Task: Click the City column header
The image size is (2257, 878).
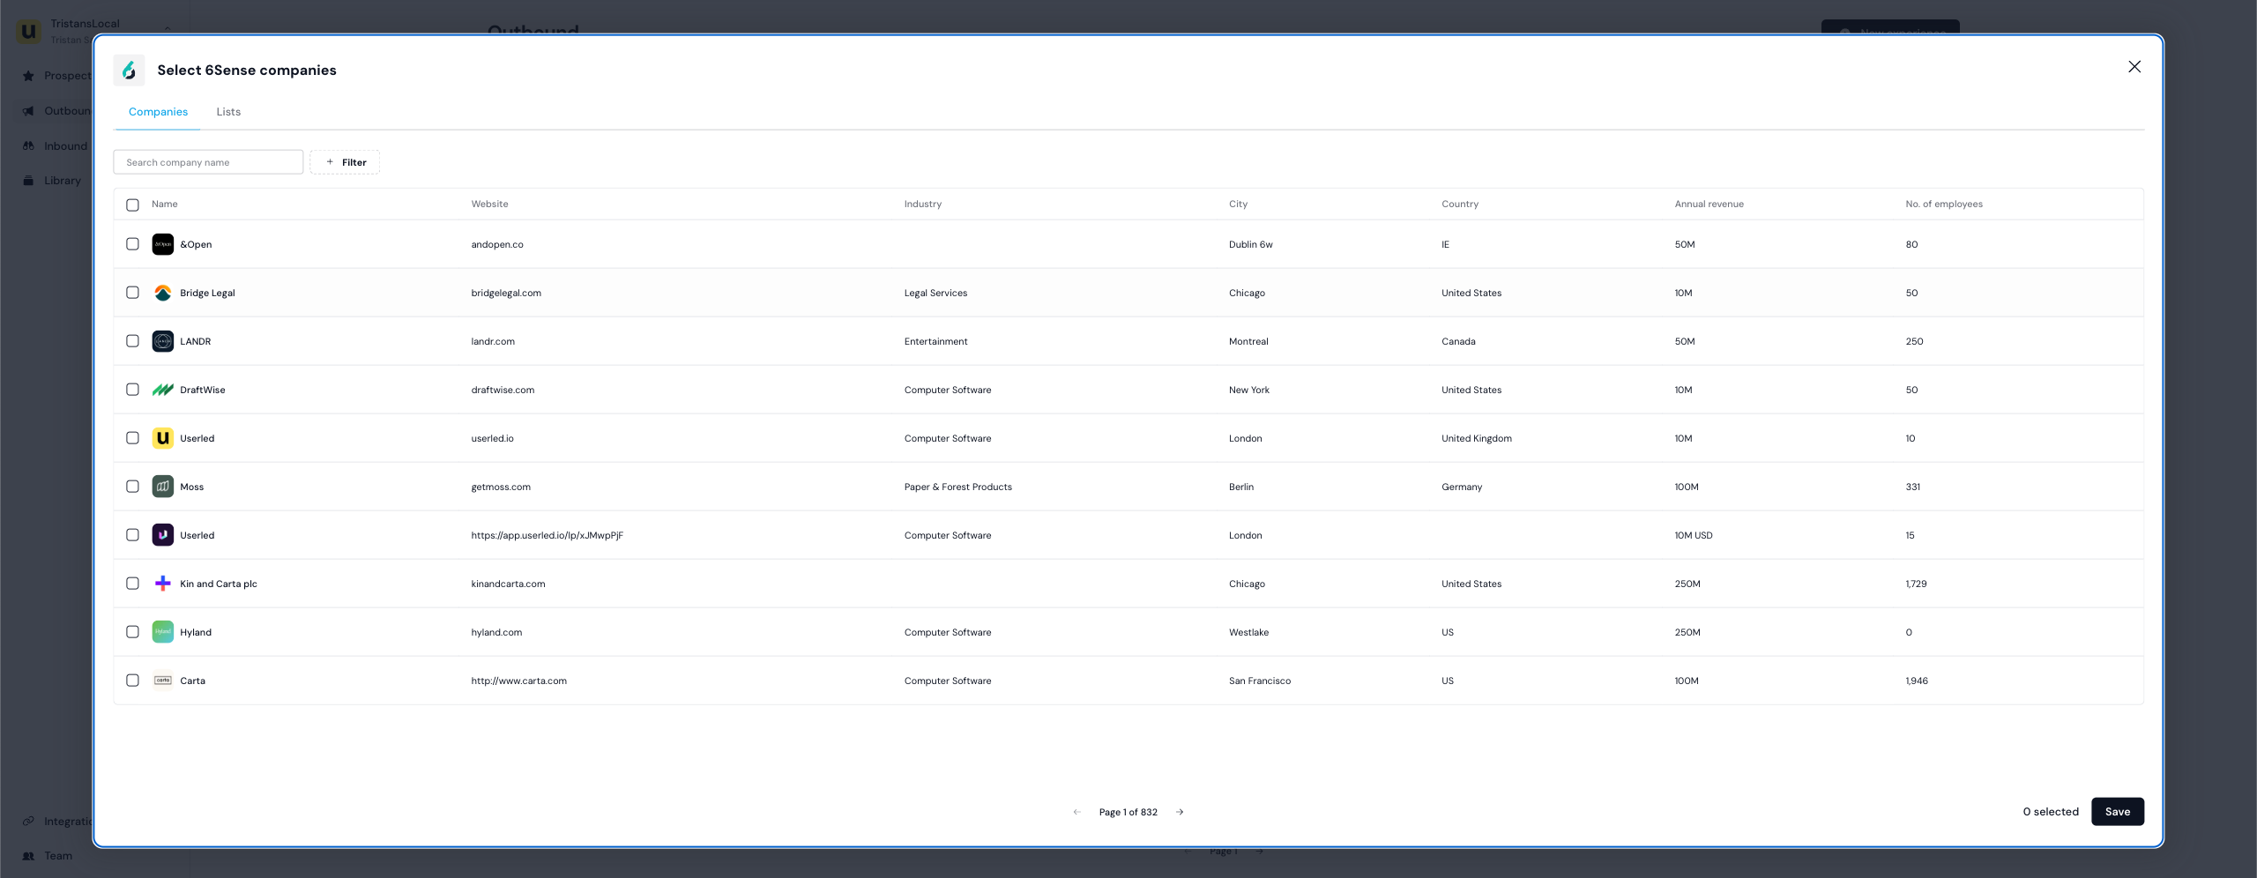Action: pos(1238,205)
